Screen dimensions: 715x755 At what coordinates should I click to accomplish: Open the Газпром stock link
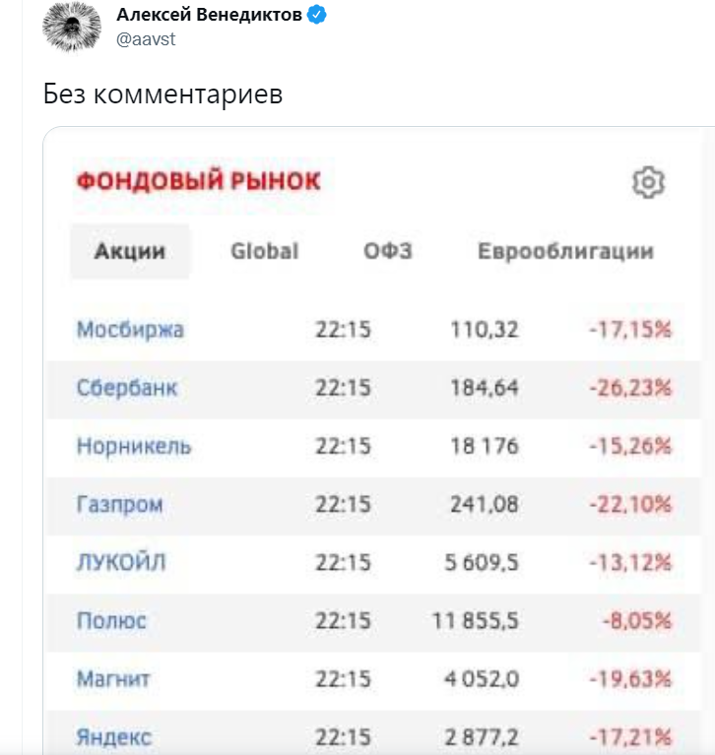pos(119,504)
